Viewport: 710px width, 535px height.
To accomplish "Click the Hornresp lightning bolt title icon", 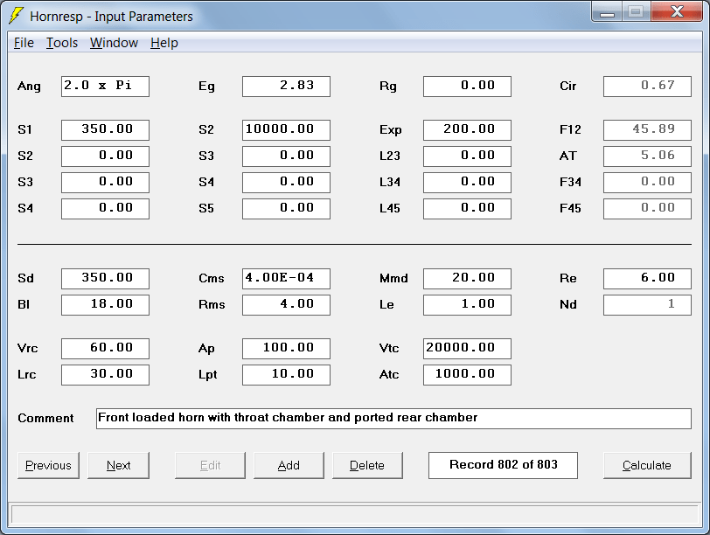I will pos(16,16).
